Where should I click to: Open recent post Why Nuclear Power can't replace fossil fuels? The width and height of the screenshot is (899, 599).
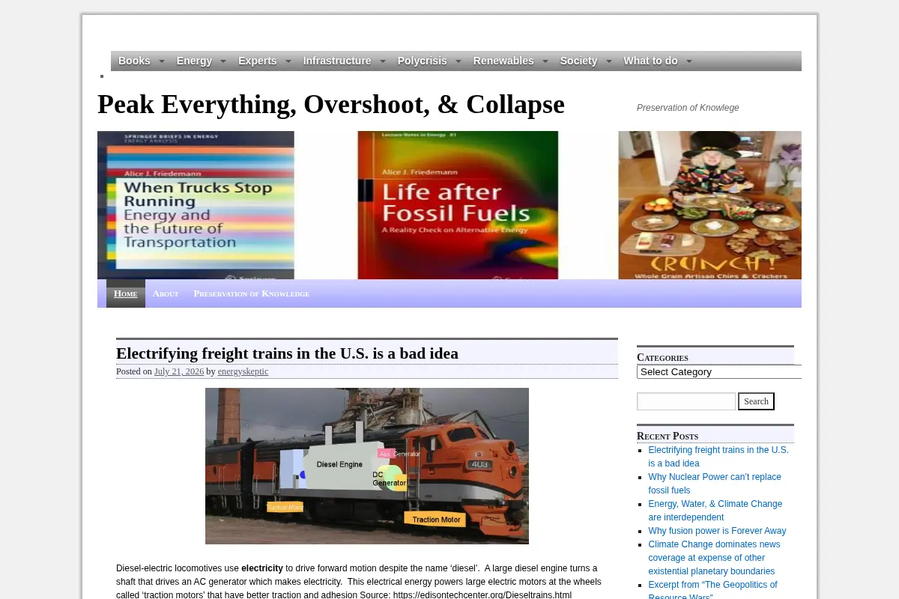point(715,484)
